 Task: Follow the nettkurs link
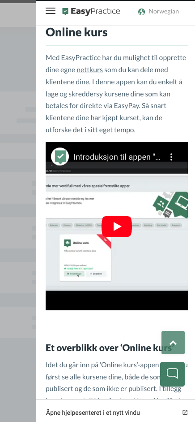(x=89, y=70)
